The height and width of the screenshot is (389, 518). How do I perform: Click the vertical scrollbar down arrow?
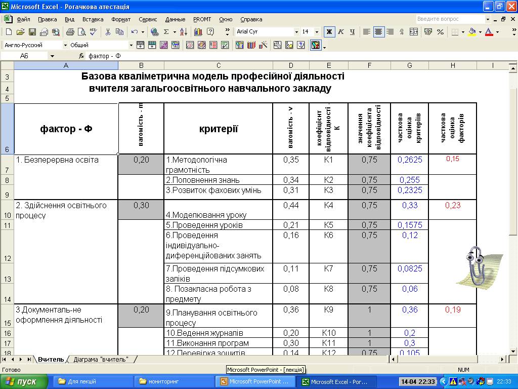[513, 352]
